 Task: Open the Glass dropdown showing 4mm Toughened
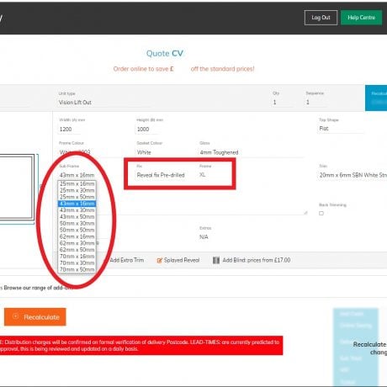point(251,152)
